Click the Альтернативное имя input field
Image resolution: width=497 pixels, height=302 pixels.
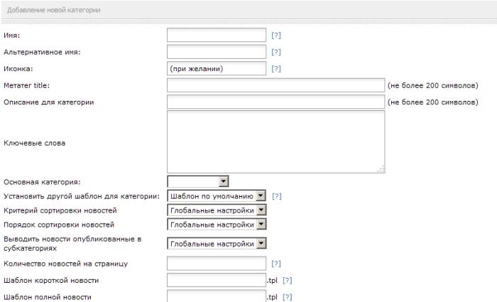[217, 52]
